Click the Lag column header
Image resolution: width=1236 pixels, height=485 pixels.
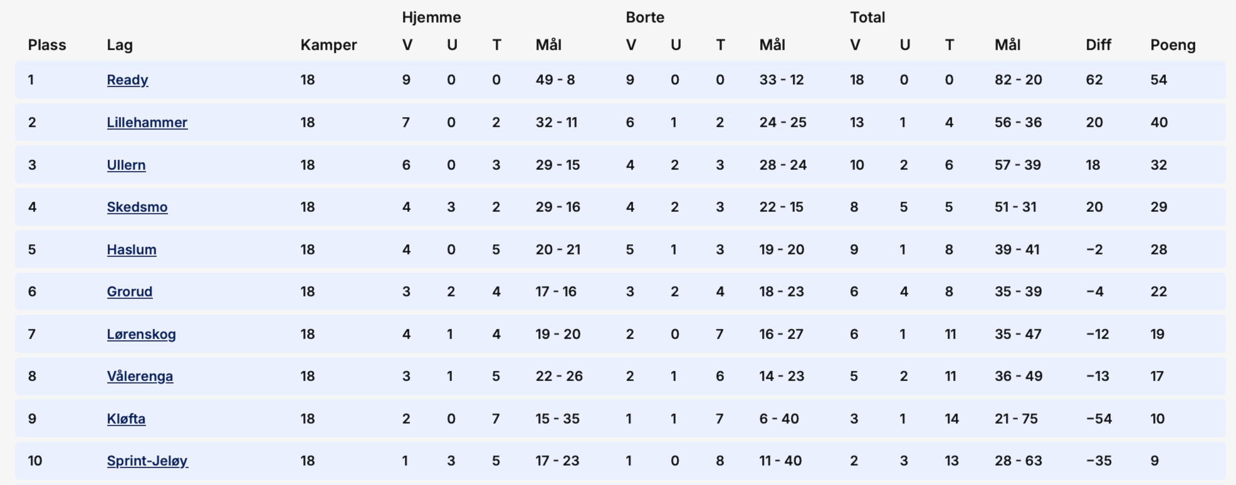pyautogui.click(x=119, y=45)
